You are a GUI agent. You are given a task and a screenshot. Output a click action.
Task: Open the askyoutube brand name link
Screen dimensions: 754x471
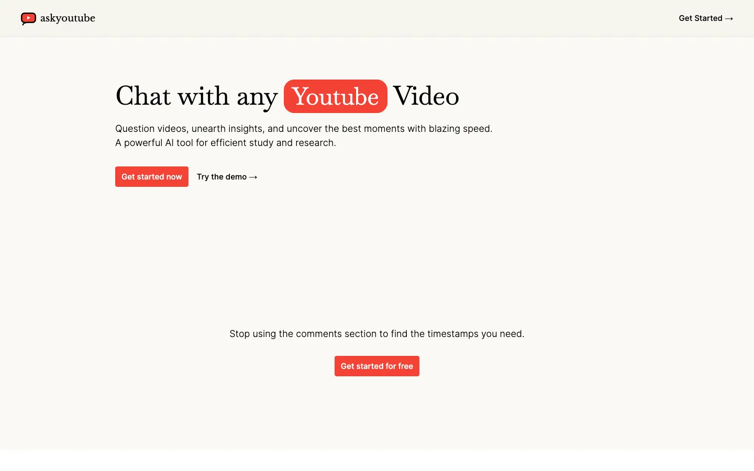[68, 18]
